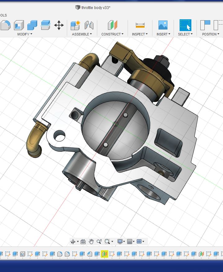Click the Look At navigation icon

click(x=83, y=242)
